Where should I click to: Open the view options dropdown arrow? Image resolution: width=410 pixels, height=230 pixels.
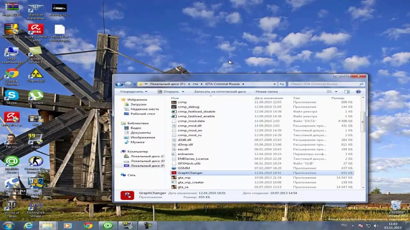click(336, 92)
